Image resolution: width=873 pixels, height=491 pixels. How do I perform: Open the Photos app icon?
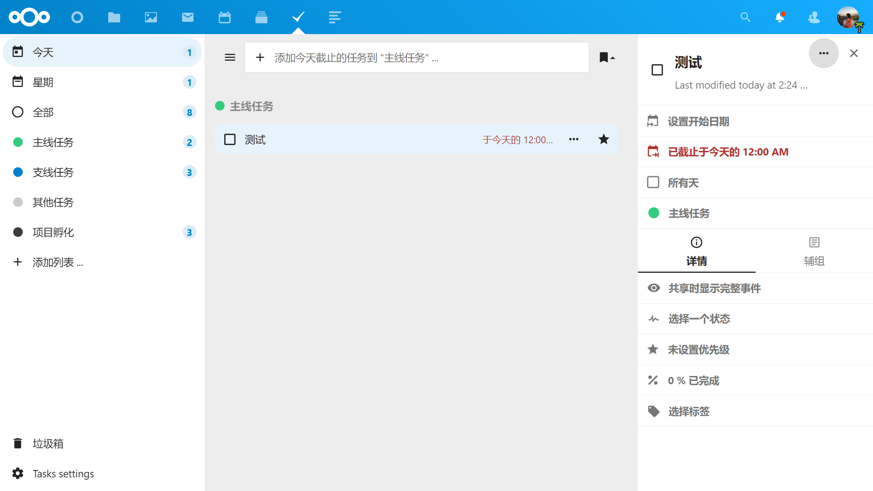tap(151, 17)
